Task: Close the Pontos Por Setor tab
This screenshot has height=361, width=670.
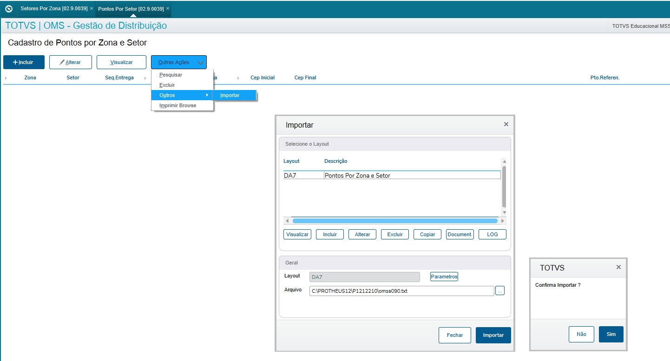Action: click(x=168, y=9)
